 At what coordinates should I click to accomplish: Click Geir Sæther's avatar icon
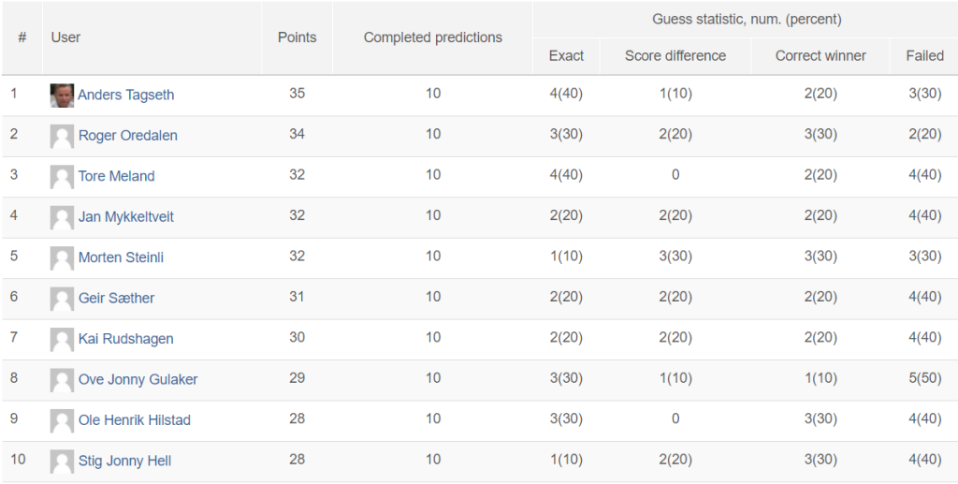pyautogui.click(x=62, y=300)
